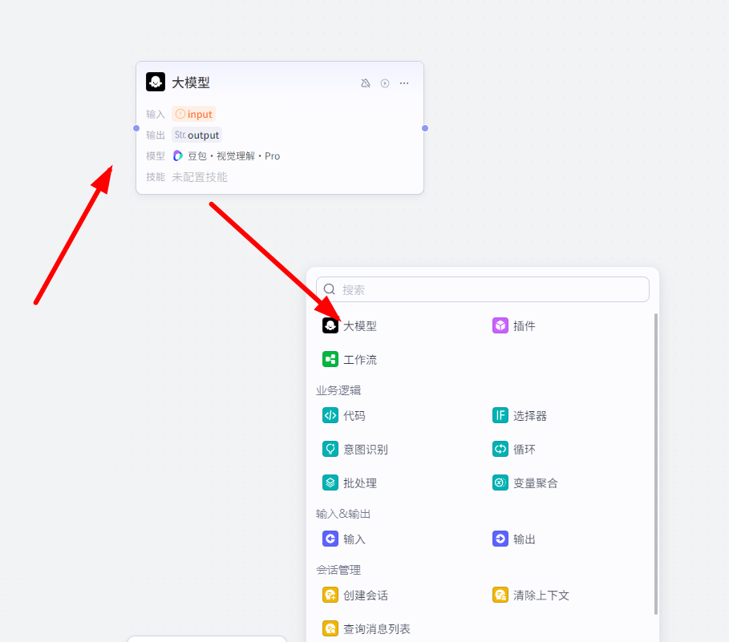The image size is (729, 642).
Task: Select the 循环 loop node icon
Action: [x=500, y=449]
